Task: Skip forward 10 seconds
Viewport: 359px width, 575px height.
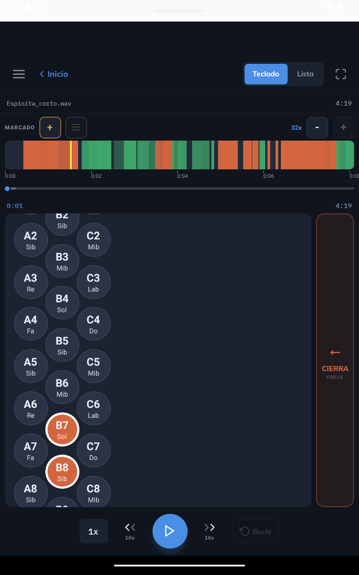Action: [x=210, y=531]
